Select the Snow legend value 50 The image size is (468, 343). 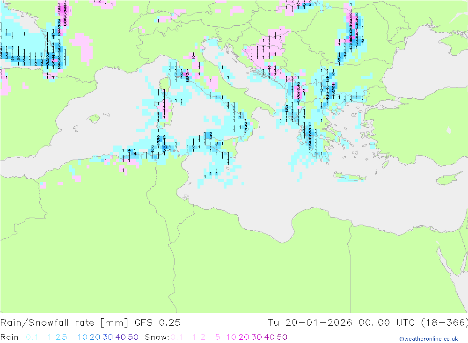click(x=282, y=337)
